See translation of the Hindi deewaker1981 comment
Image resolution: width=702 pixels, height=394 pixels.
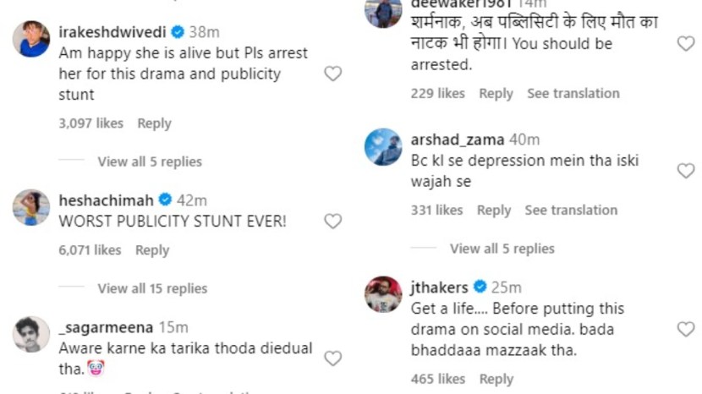coord(573,93)
